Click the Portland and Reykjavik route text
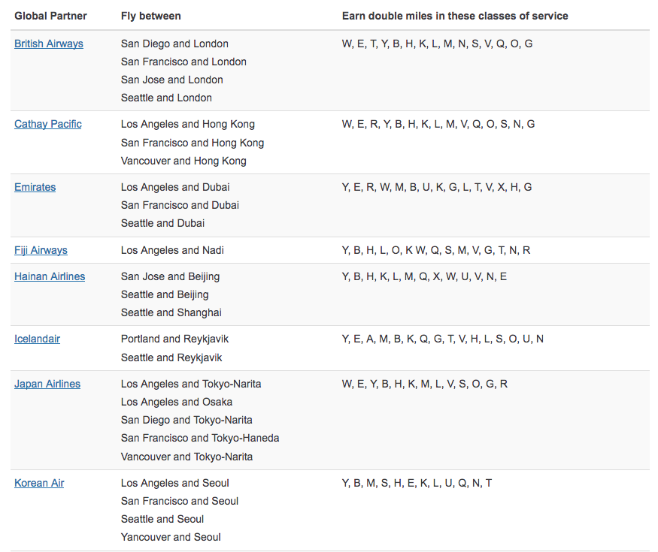This screenshot has height=552, width=658. (x=174, y=339)
